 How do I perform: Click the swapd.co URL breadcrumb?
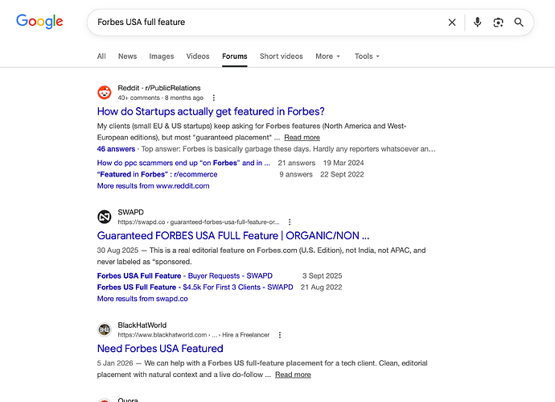pos(198,222)
